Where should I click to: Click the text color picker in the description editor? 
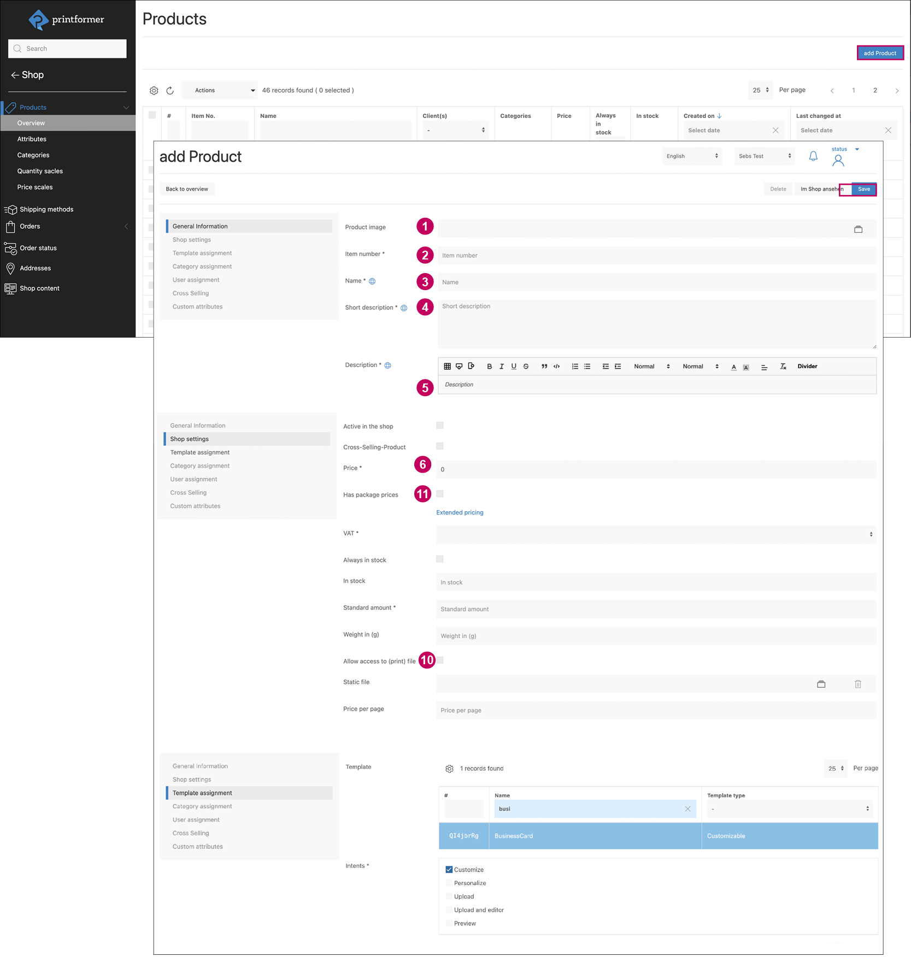point(733,367)
